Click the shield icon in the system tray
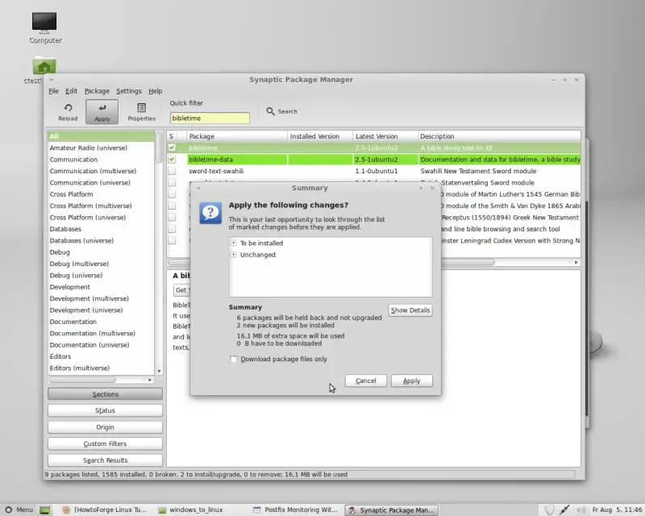 point(549,510)
